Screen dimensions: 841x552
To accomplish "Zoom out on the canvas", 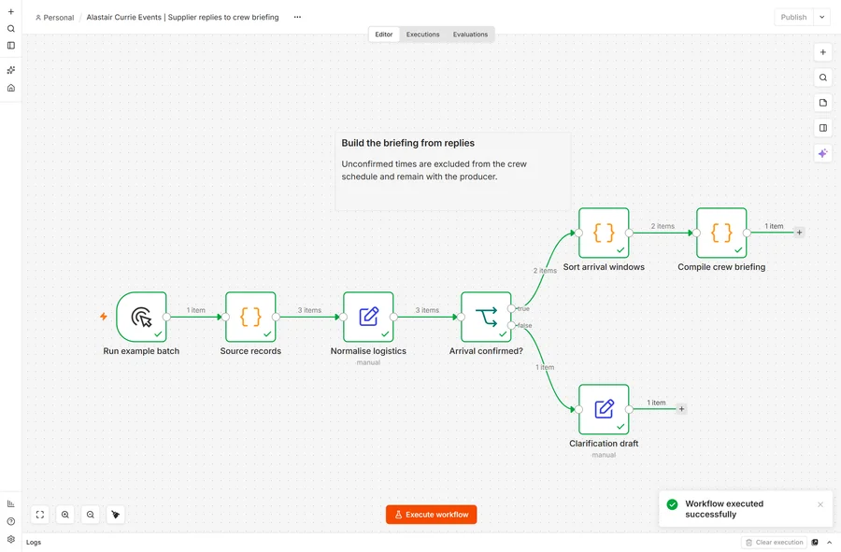I will tap(91, 515).
